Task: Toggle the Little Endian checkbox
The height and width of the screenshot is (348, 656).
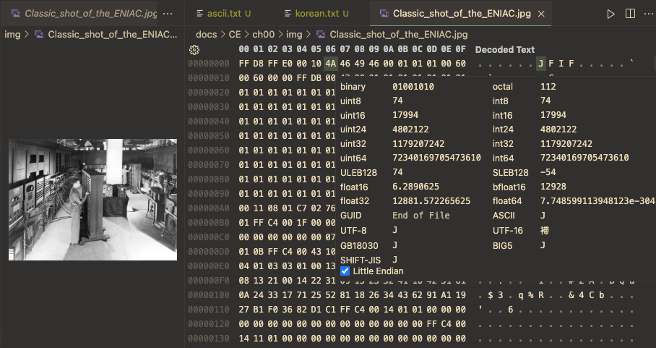Action: click(345, 271)
